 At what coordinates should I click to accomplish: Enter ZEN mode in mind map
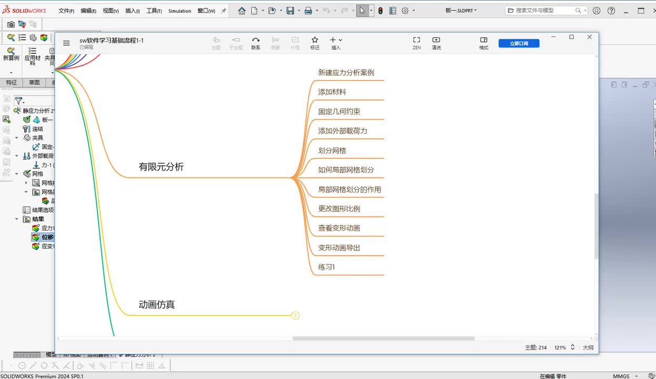[x=416, y=43]
